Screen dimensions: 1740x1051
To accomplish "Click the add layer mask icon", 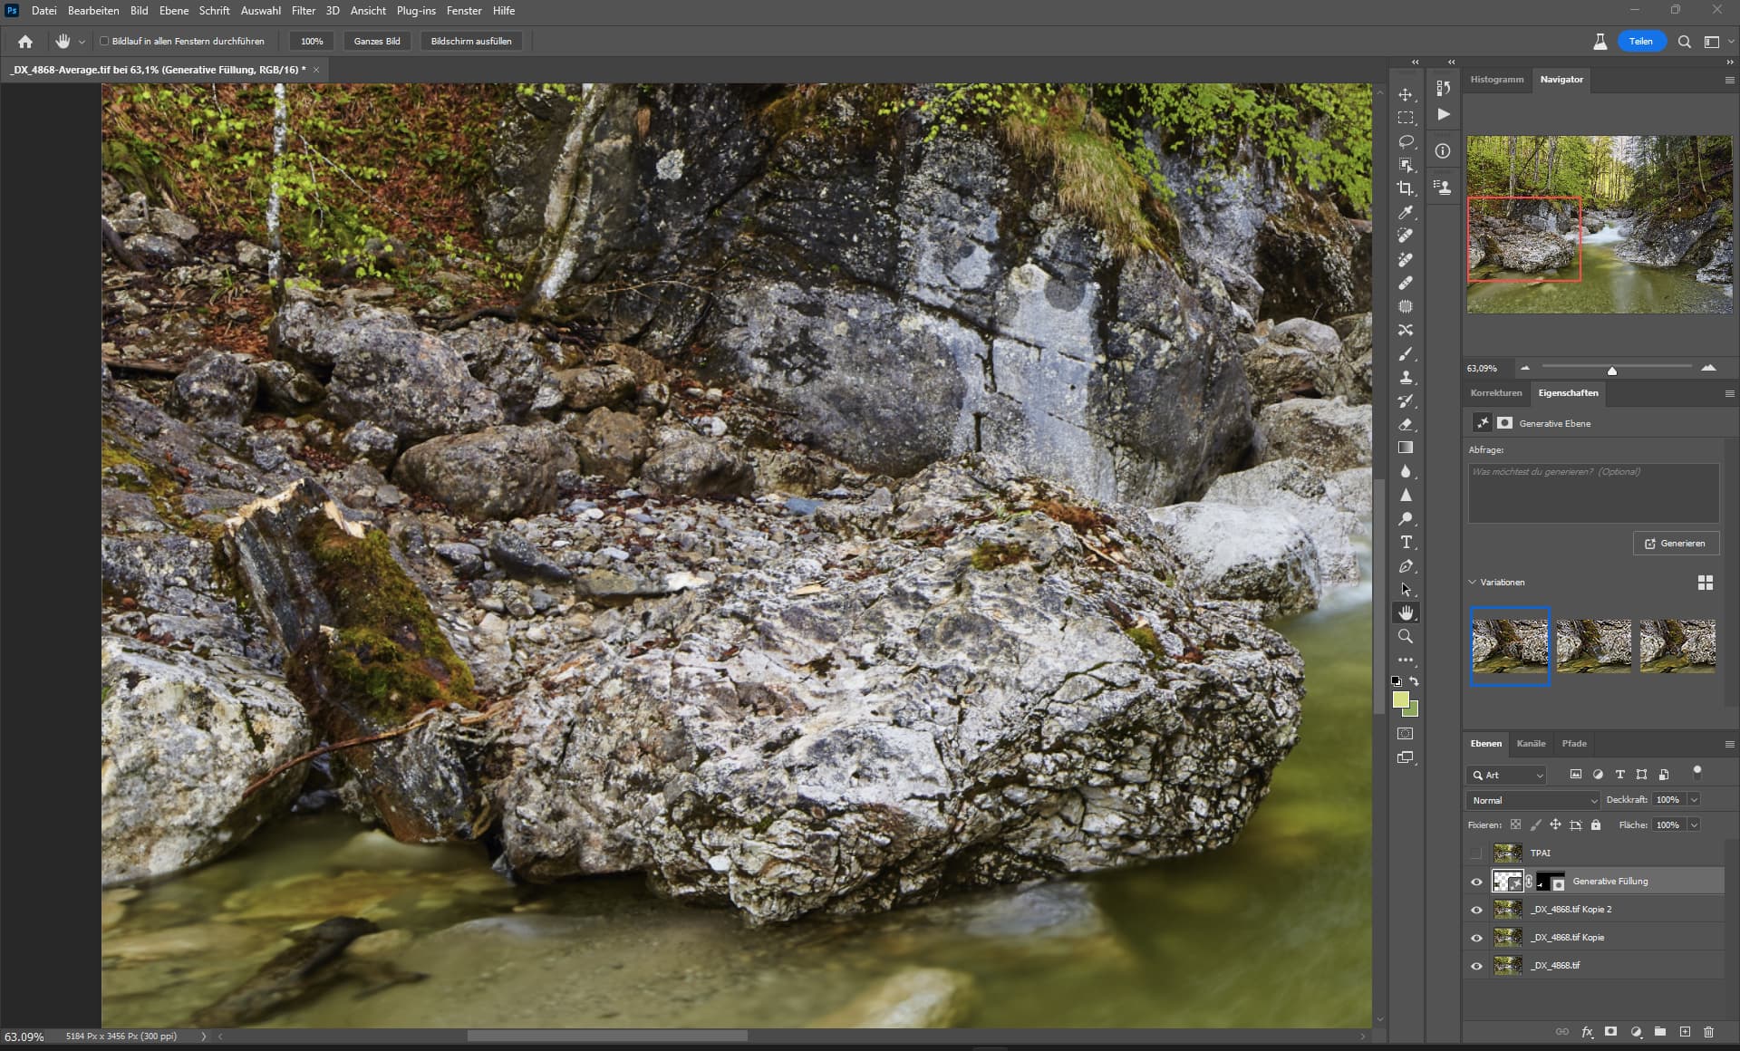I will tap(1610, 1032).
